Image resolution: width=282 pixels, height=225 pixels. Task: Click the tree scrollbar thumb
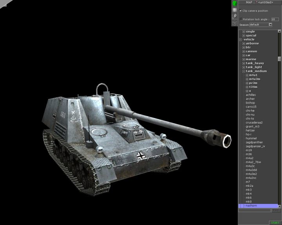click(x=279, y=59)
